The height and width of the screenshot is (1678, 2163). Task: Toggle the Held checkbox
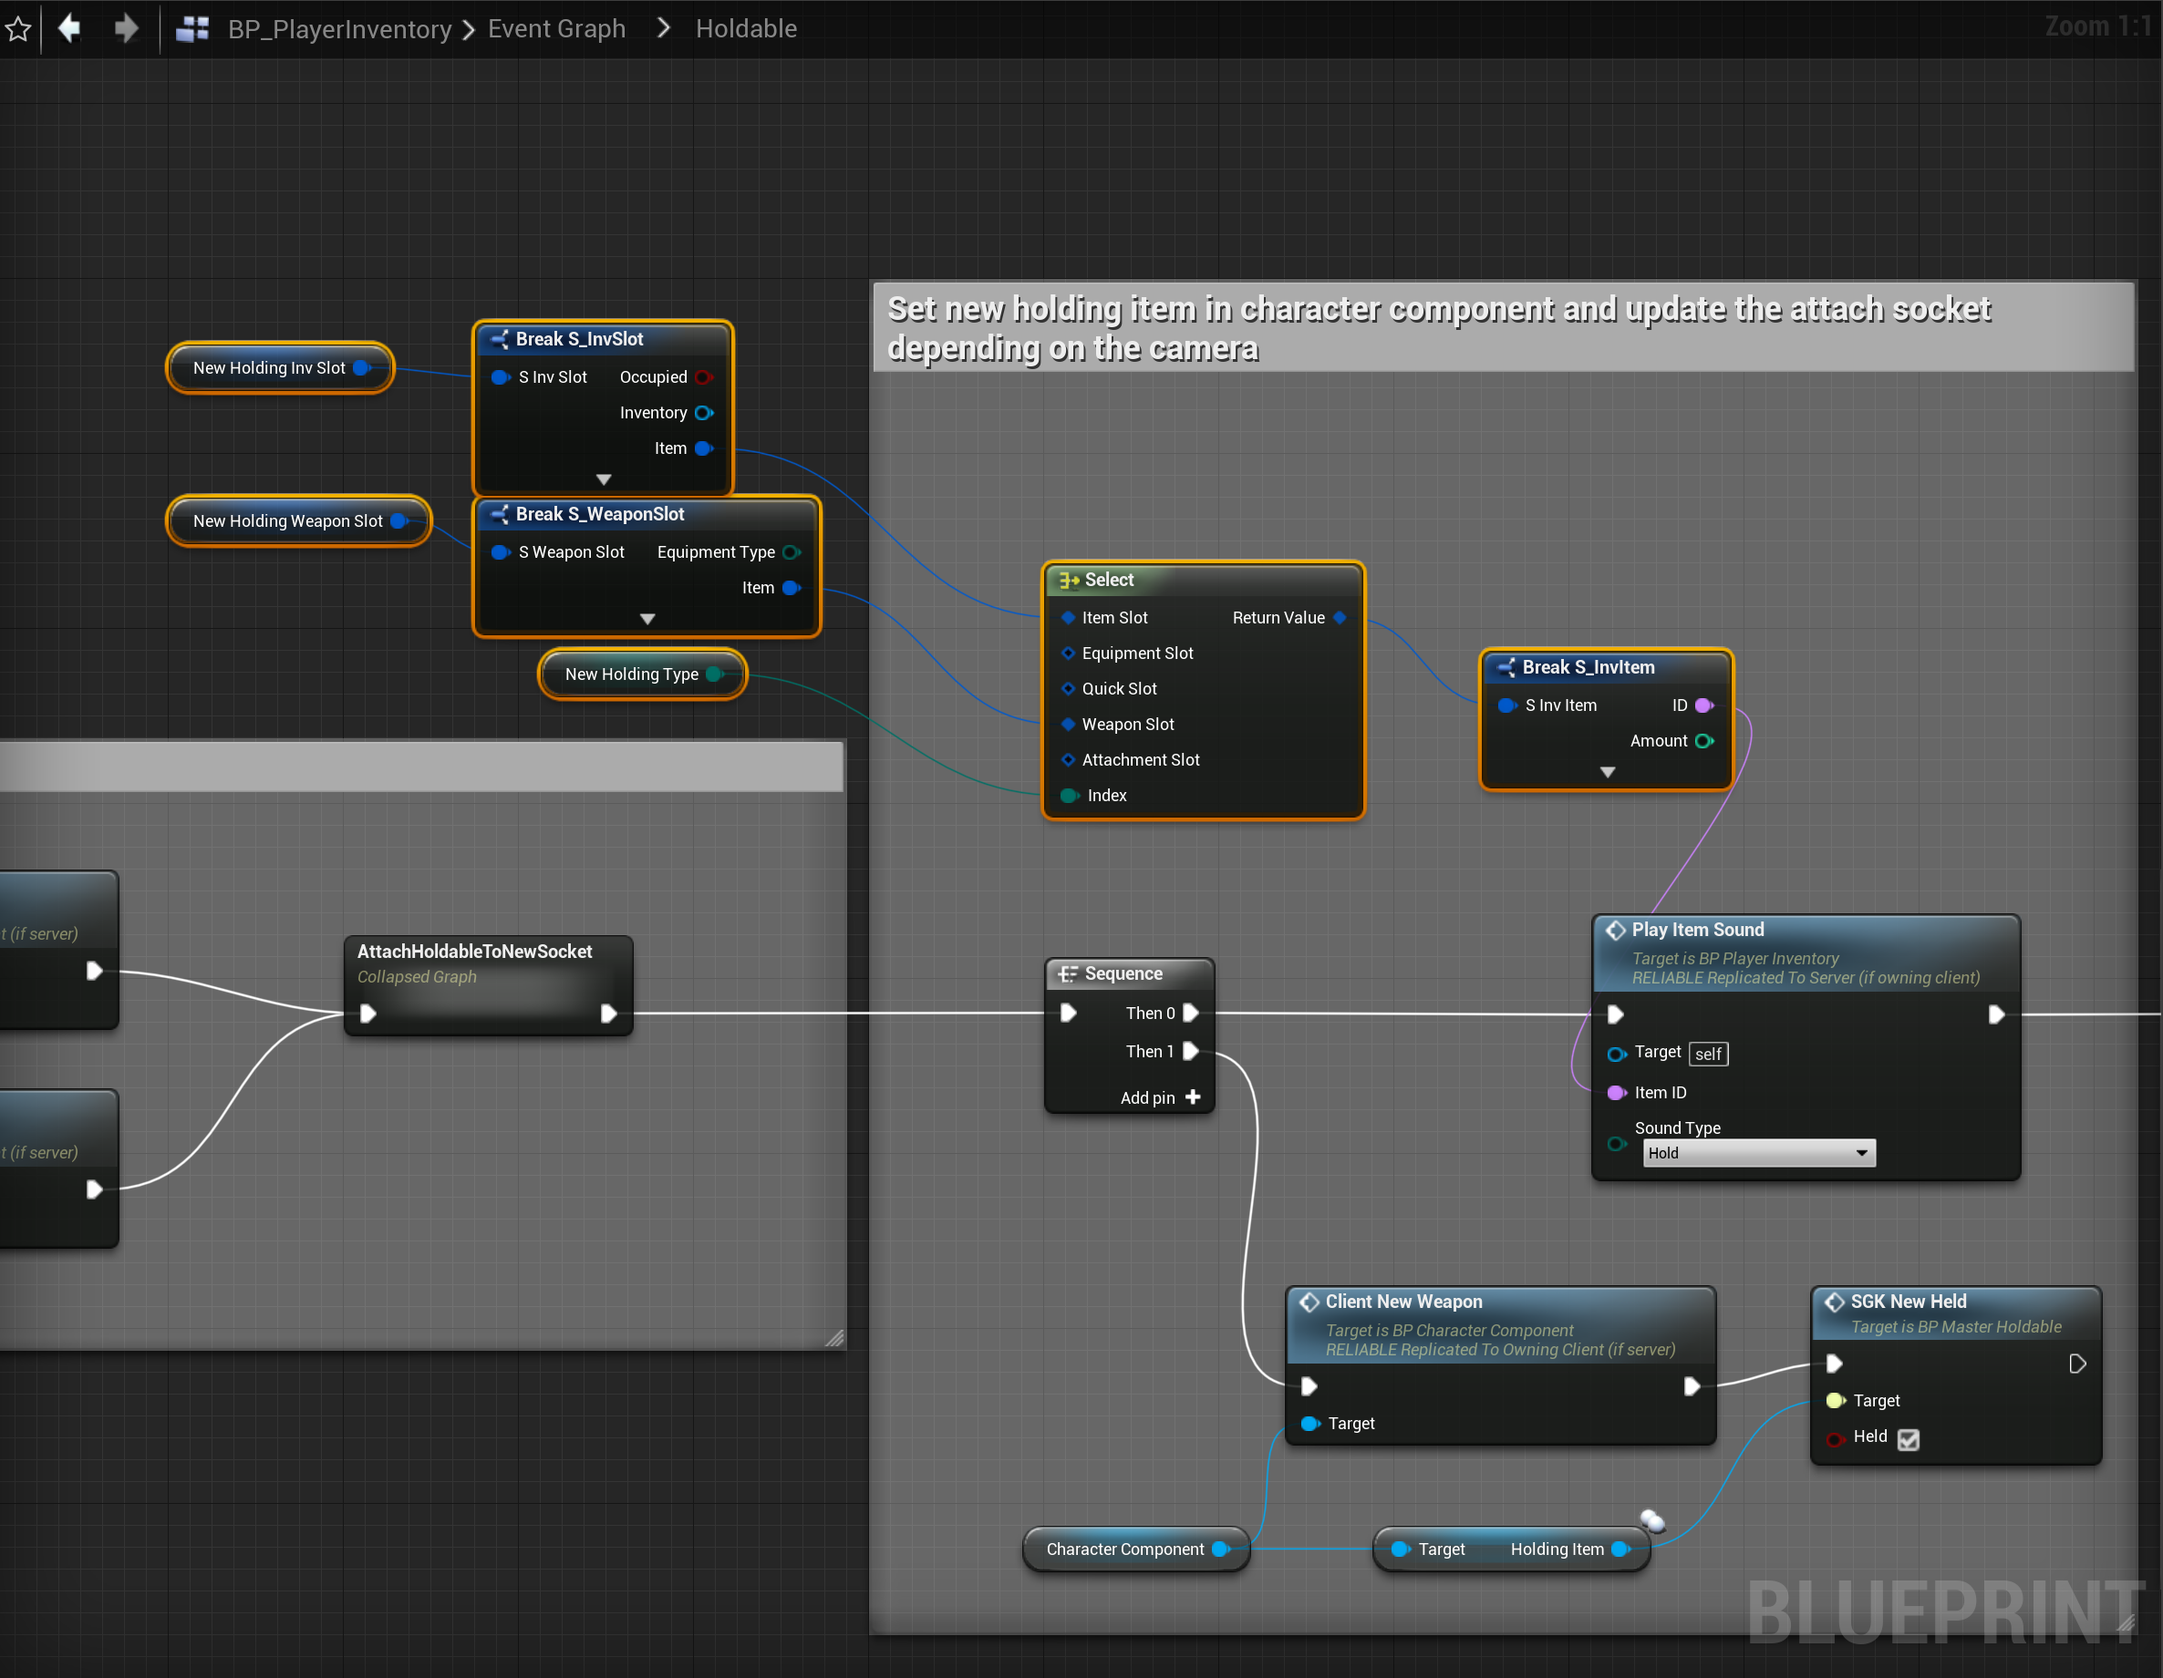tap(1909, 1439)
